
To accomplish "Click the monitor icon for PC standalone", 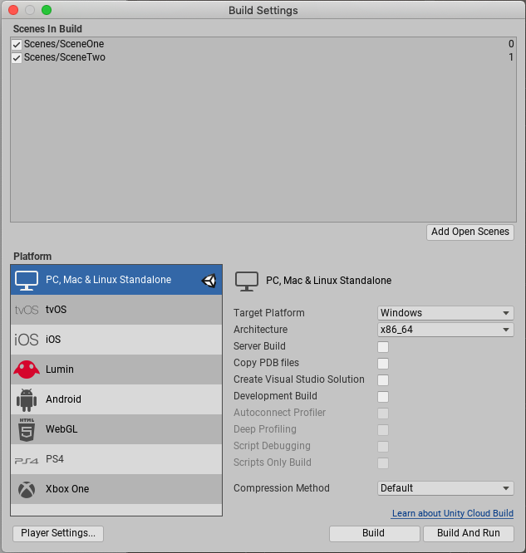I will point(27,281).
